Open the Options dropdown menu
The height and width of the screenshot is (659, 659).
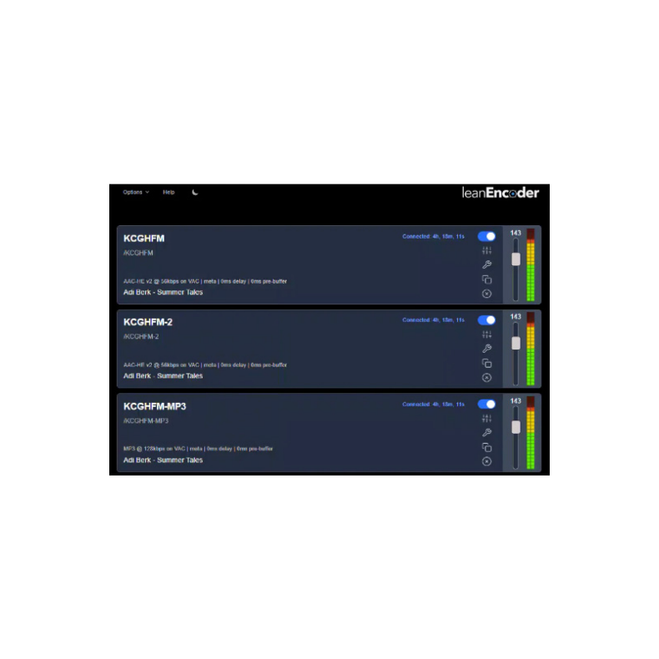click(136, 192)
